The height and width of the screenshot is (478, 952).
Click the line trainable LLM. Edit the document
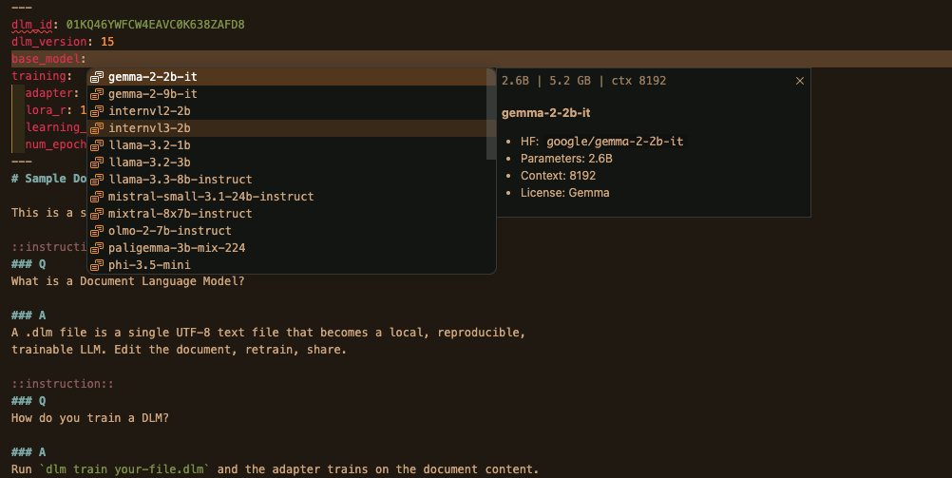(x=180, y=350)
